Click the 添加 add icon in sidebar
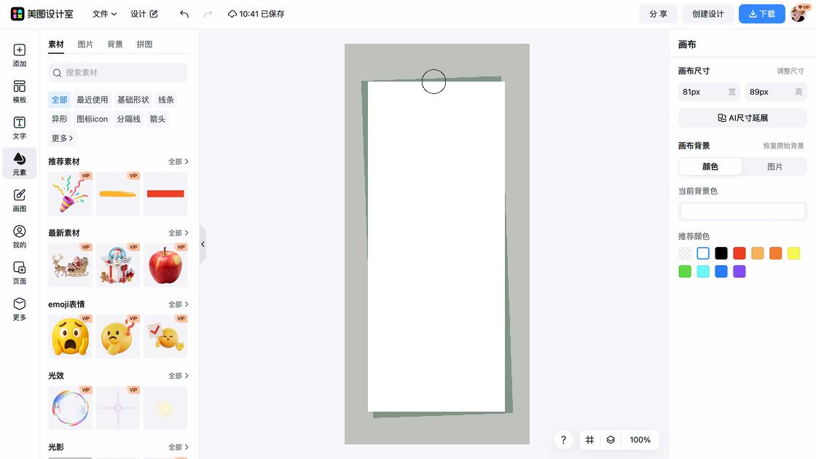Viewport: 816px width, 459px height. pyautogui.click(x=20, y=55)
